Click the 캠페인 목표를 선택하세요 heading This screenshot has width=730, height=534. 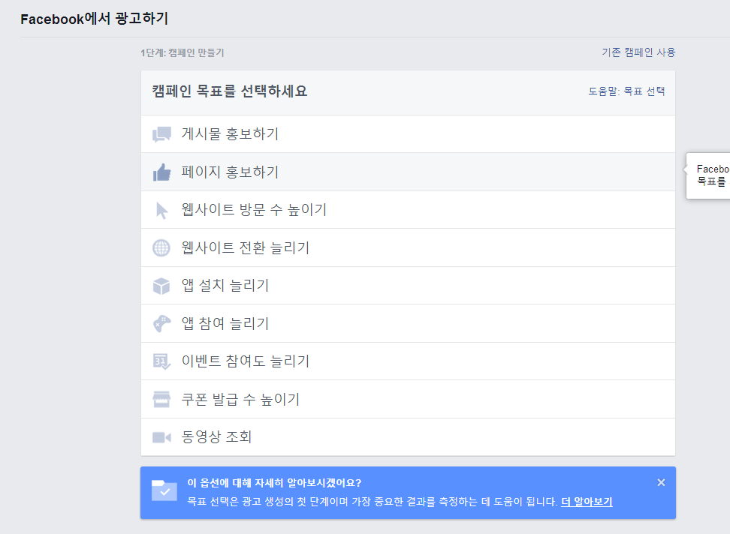point(230,91)
